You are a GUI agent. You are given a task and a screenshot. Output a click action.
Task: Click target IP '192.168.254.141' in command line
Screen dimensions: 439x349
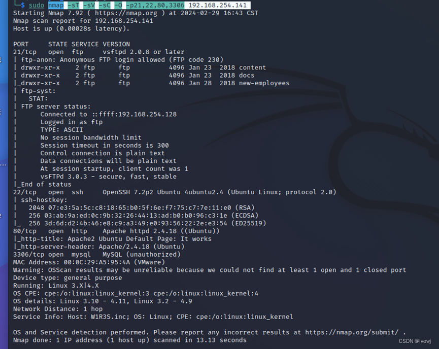(x=218, y=5)
